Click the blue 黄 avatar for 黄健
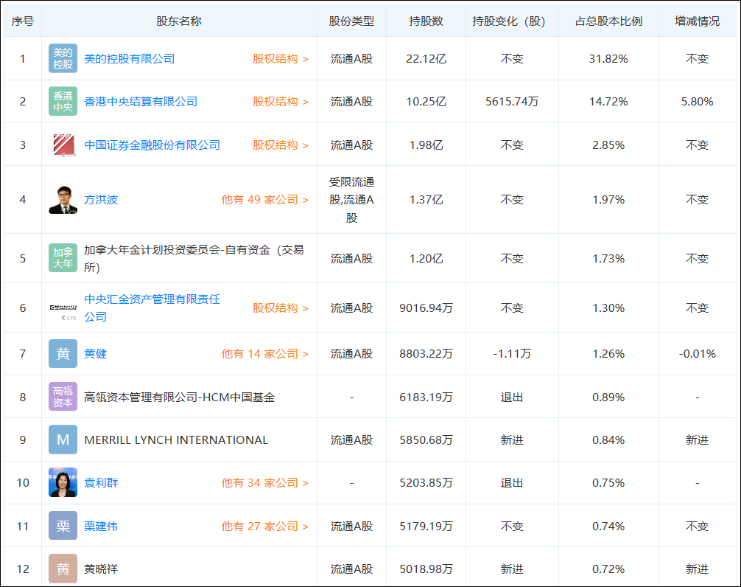The width and height of the screenshot is (741, 587). (63, 353)
